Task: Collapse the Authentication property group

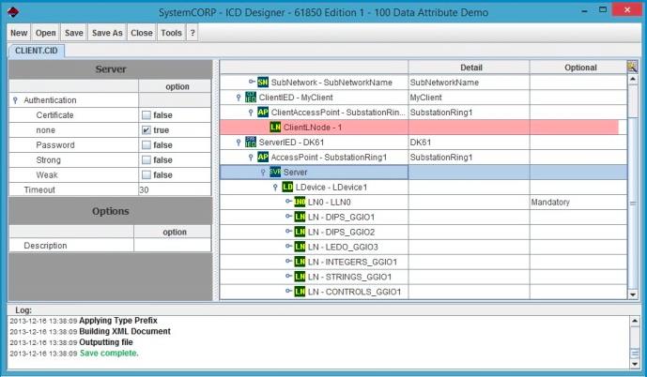Action: (15, 100)
